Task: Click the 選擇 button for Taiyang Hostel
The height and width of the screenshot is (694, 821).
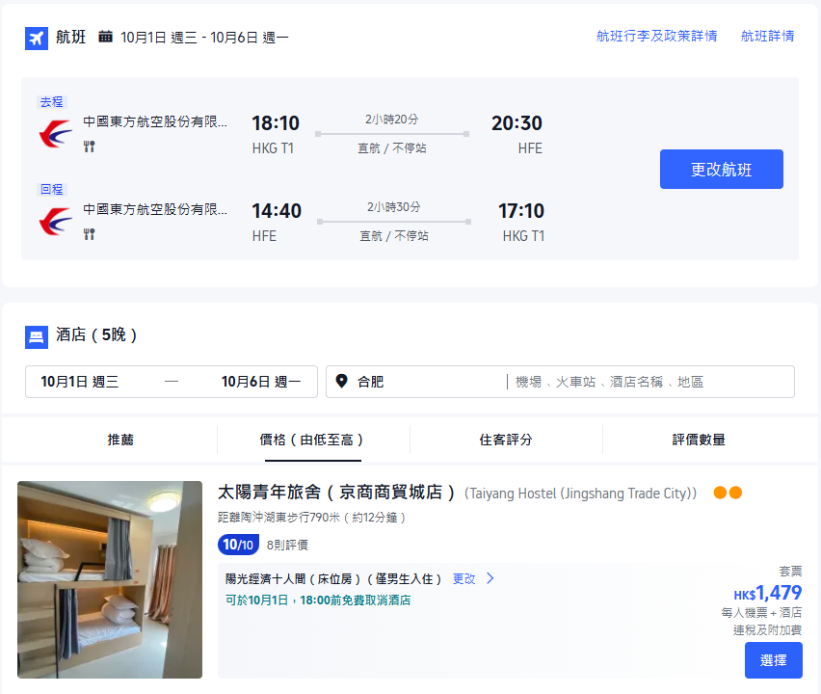Action: coord(773,660)
